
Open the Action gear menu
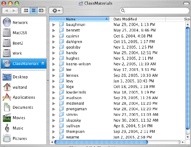tap(56, 11)
